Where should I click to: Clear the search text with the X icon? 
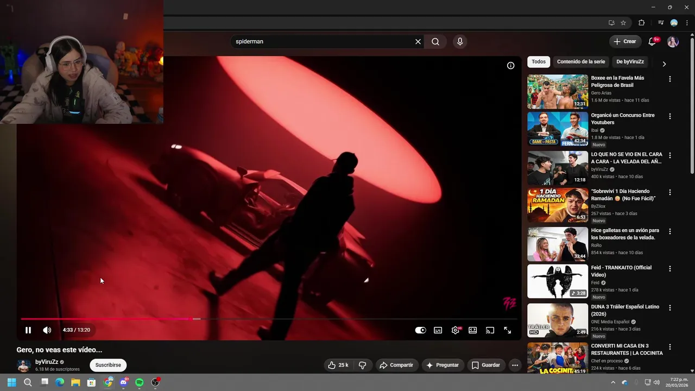pos(418,41)
